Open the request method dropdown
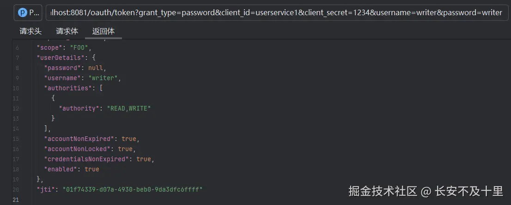This screenshot has height=205, width=511. 28,12
